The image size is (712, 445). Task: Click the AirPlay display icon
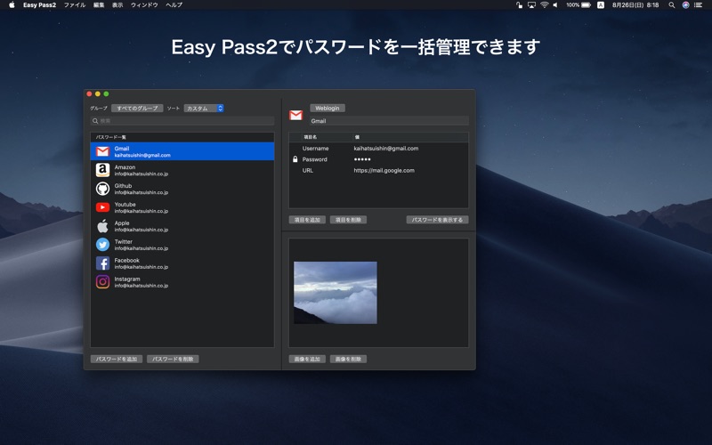point(531,5)
